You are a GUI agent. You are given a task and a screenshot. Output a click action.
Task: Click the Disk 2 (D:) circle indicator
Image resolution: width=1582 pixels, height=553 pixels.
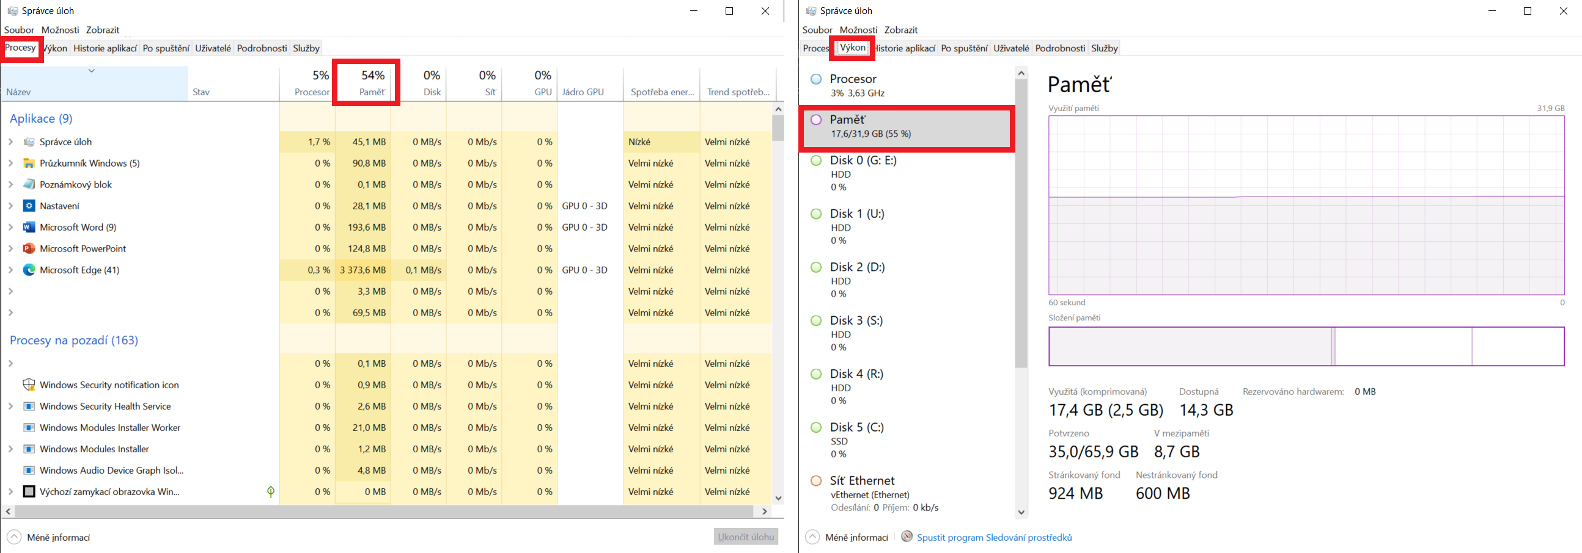816,267
